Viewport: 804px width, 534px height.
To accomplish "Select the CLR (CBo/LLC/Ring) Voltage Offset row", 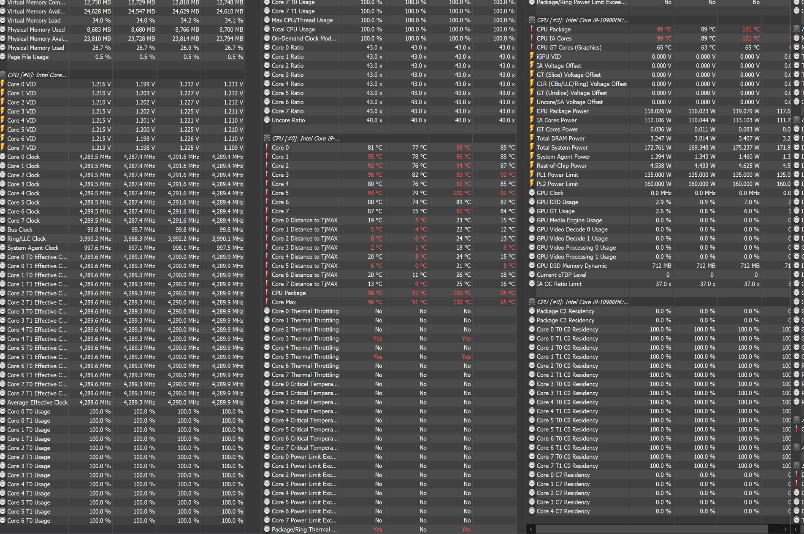I will click(x=659, y=84).
